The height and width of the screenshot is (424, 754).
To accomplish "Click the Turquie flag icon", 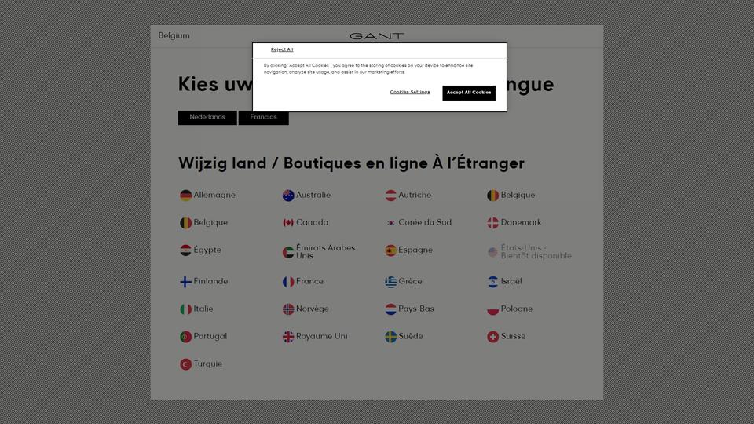I will (185, 364).
